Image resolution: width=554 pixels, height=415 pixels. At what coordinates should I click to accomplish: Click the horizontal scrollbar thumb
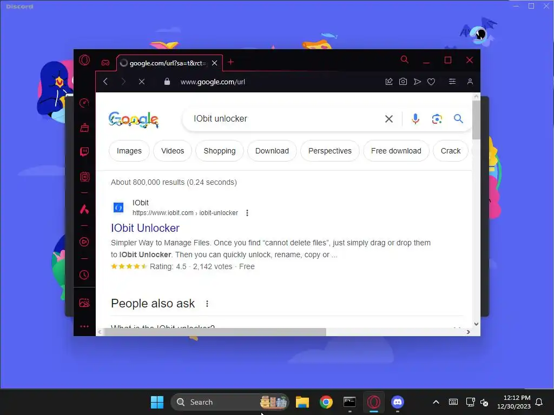(x=215, y=332)
